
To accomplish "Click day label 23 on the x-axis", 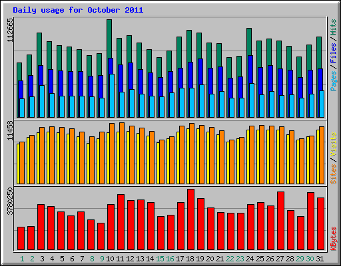I will [240, 259].
